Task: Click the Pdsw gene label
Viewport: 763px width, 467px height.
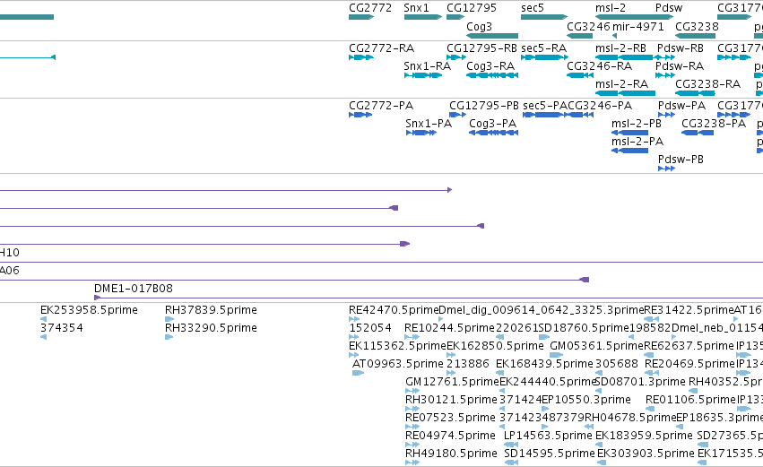Action: click(669, 8)
